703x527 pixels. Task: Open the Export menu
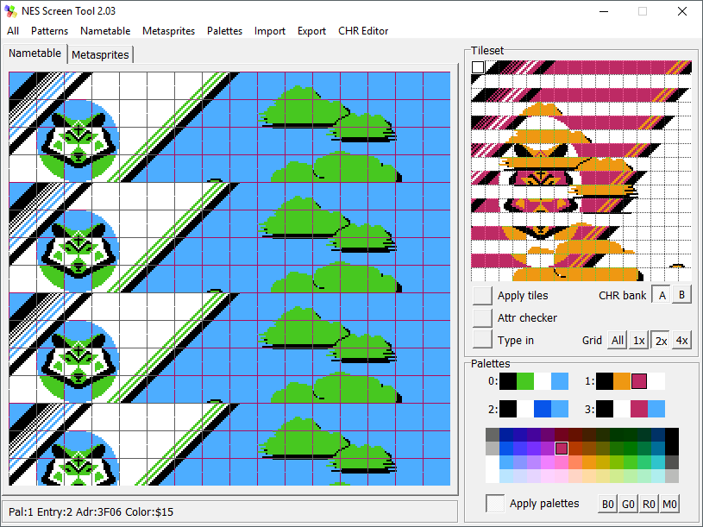click(311, 31)
